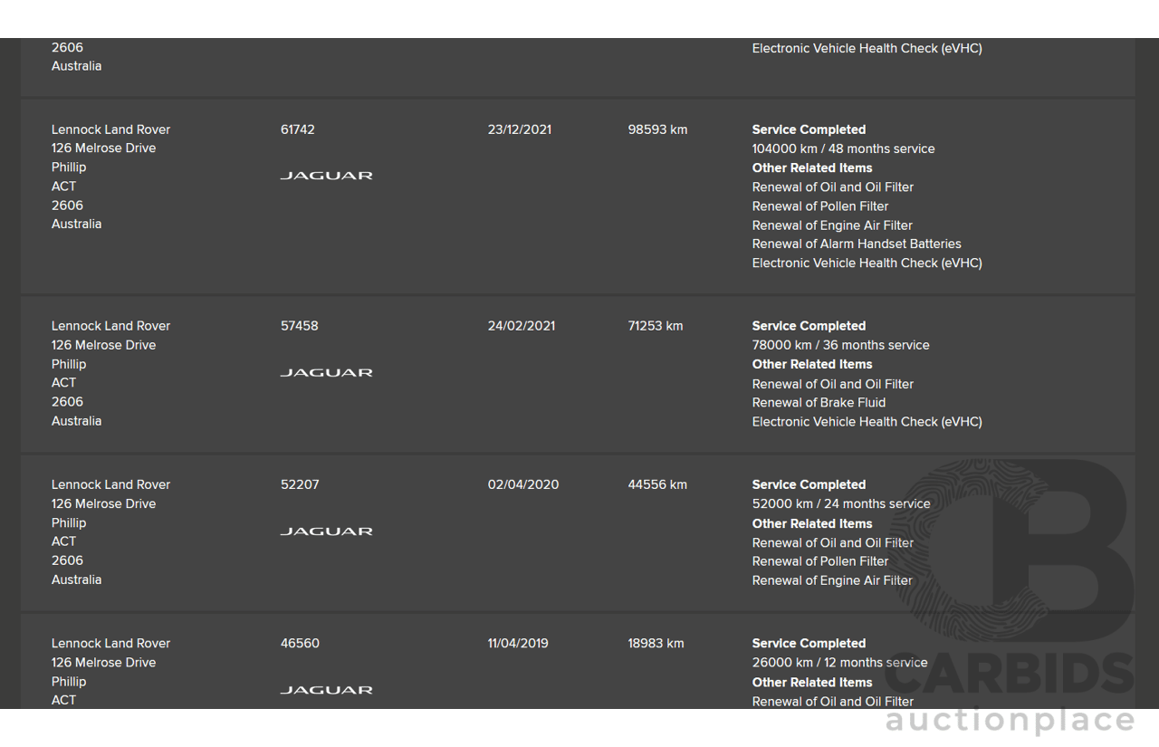The image size is (1159, 747).
Task: Click 'Renewal of Alarm Handset Batteries' item
Action: pyautogui.click(x=857, y=244)
